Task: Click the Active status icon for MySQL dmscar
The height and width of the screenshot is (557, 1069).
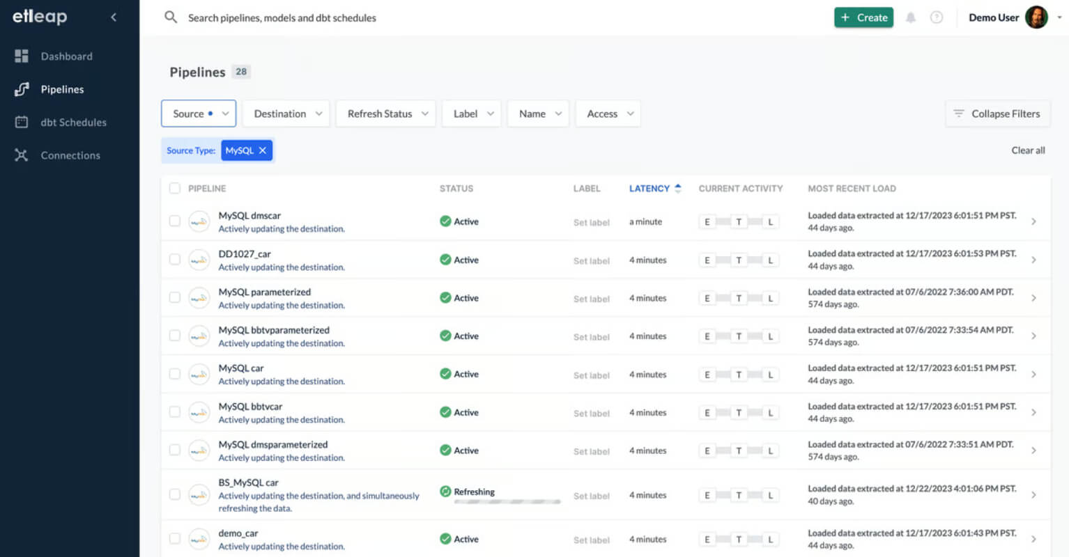Action: [445, 221]
